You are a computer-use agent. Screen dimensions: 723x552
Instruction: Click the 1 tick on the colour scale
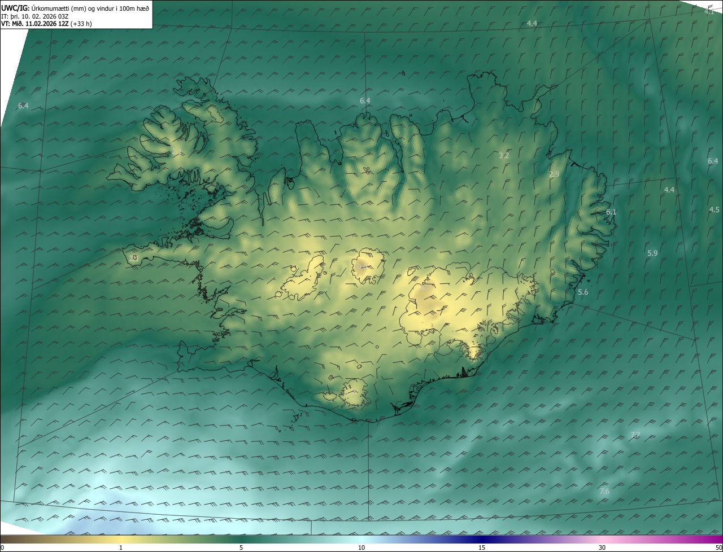click(x=121, y=547)
